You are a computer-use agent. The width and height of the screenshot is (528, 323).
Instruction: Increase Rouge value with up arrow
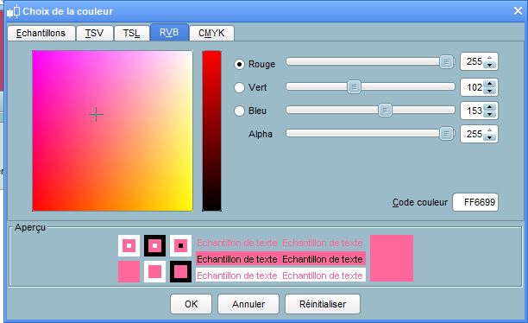(x=490, y=58)
